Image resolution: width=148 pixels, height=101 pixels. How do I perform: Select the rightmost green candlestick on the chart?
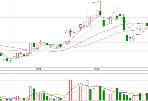pyautogui.click(x=147, y=24)
